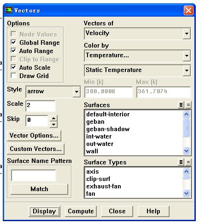Open the Custom Vectors dialog
199x223 pixels.
(35, 149)
